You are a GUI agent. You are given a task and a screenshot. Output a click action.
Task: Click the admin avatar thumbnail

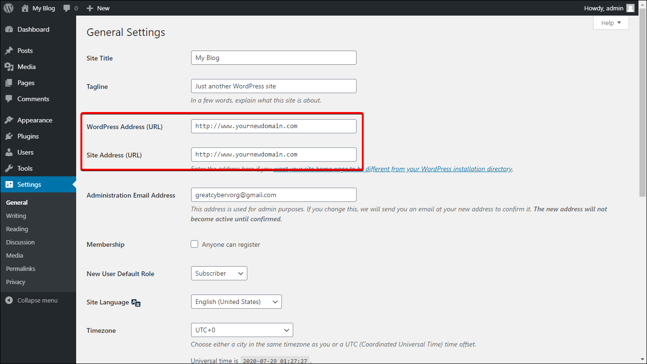[630, 8]
